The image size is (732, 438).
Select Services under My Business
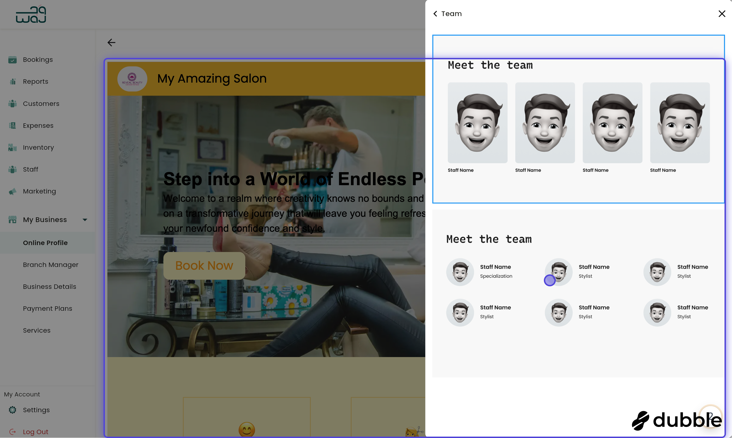pos(37,330)
